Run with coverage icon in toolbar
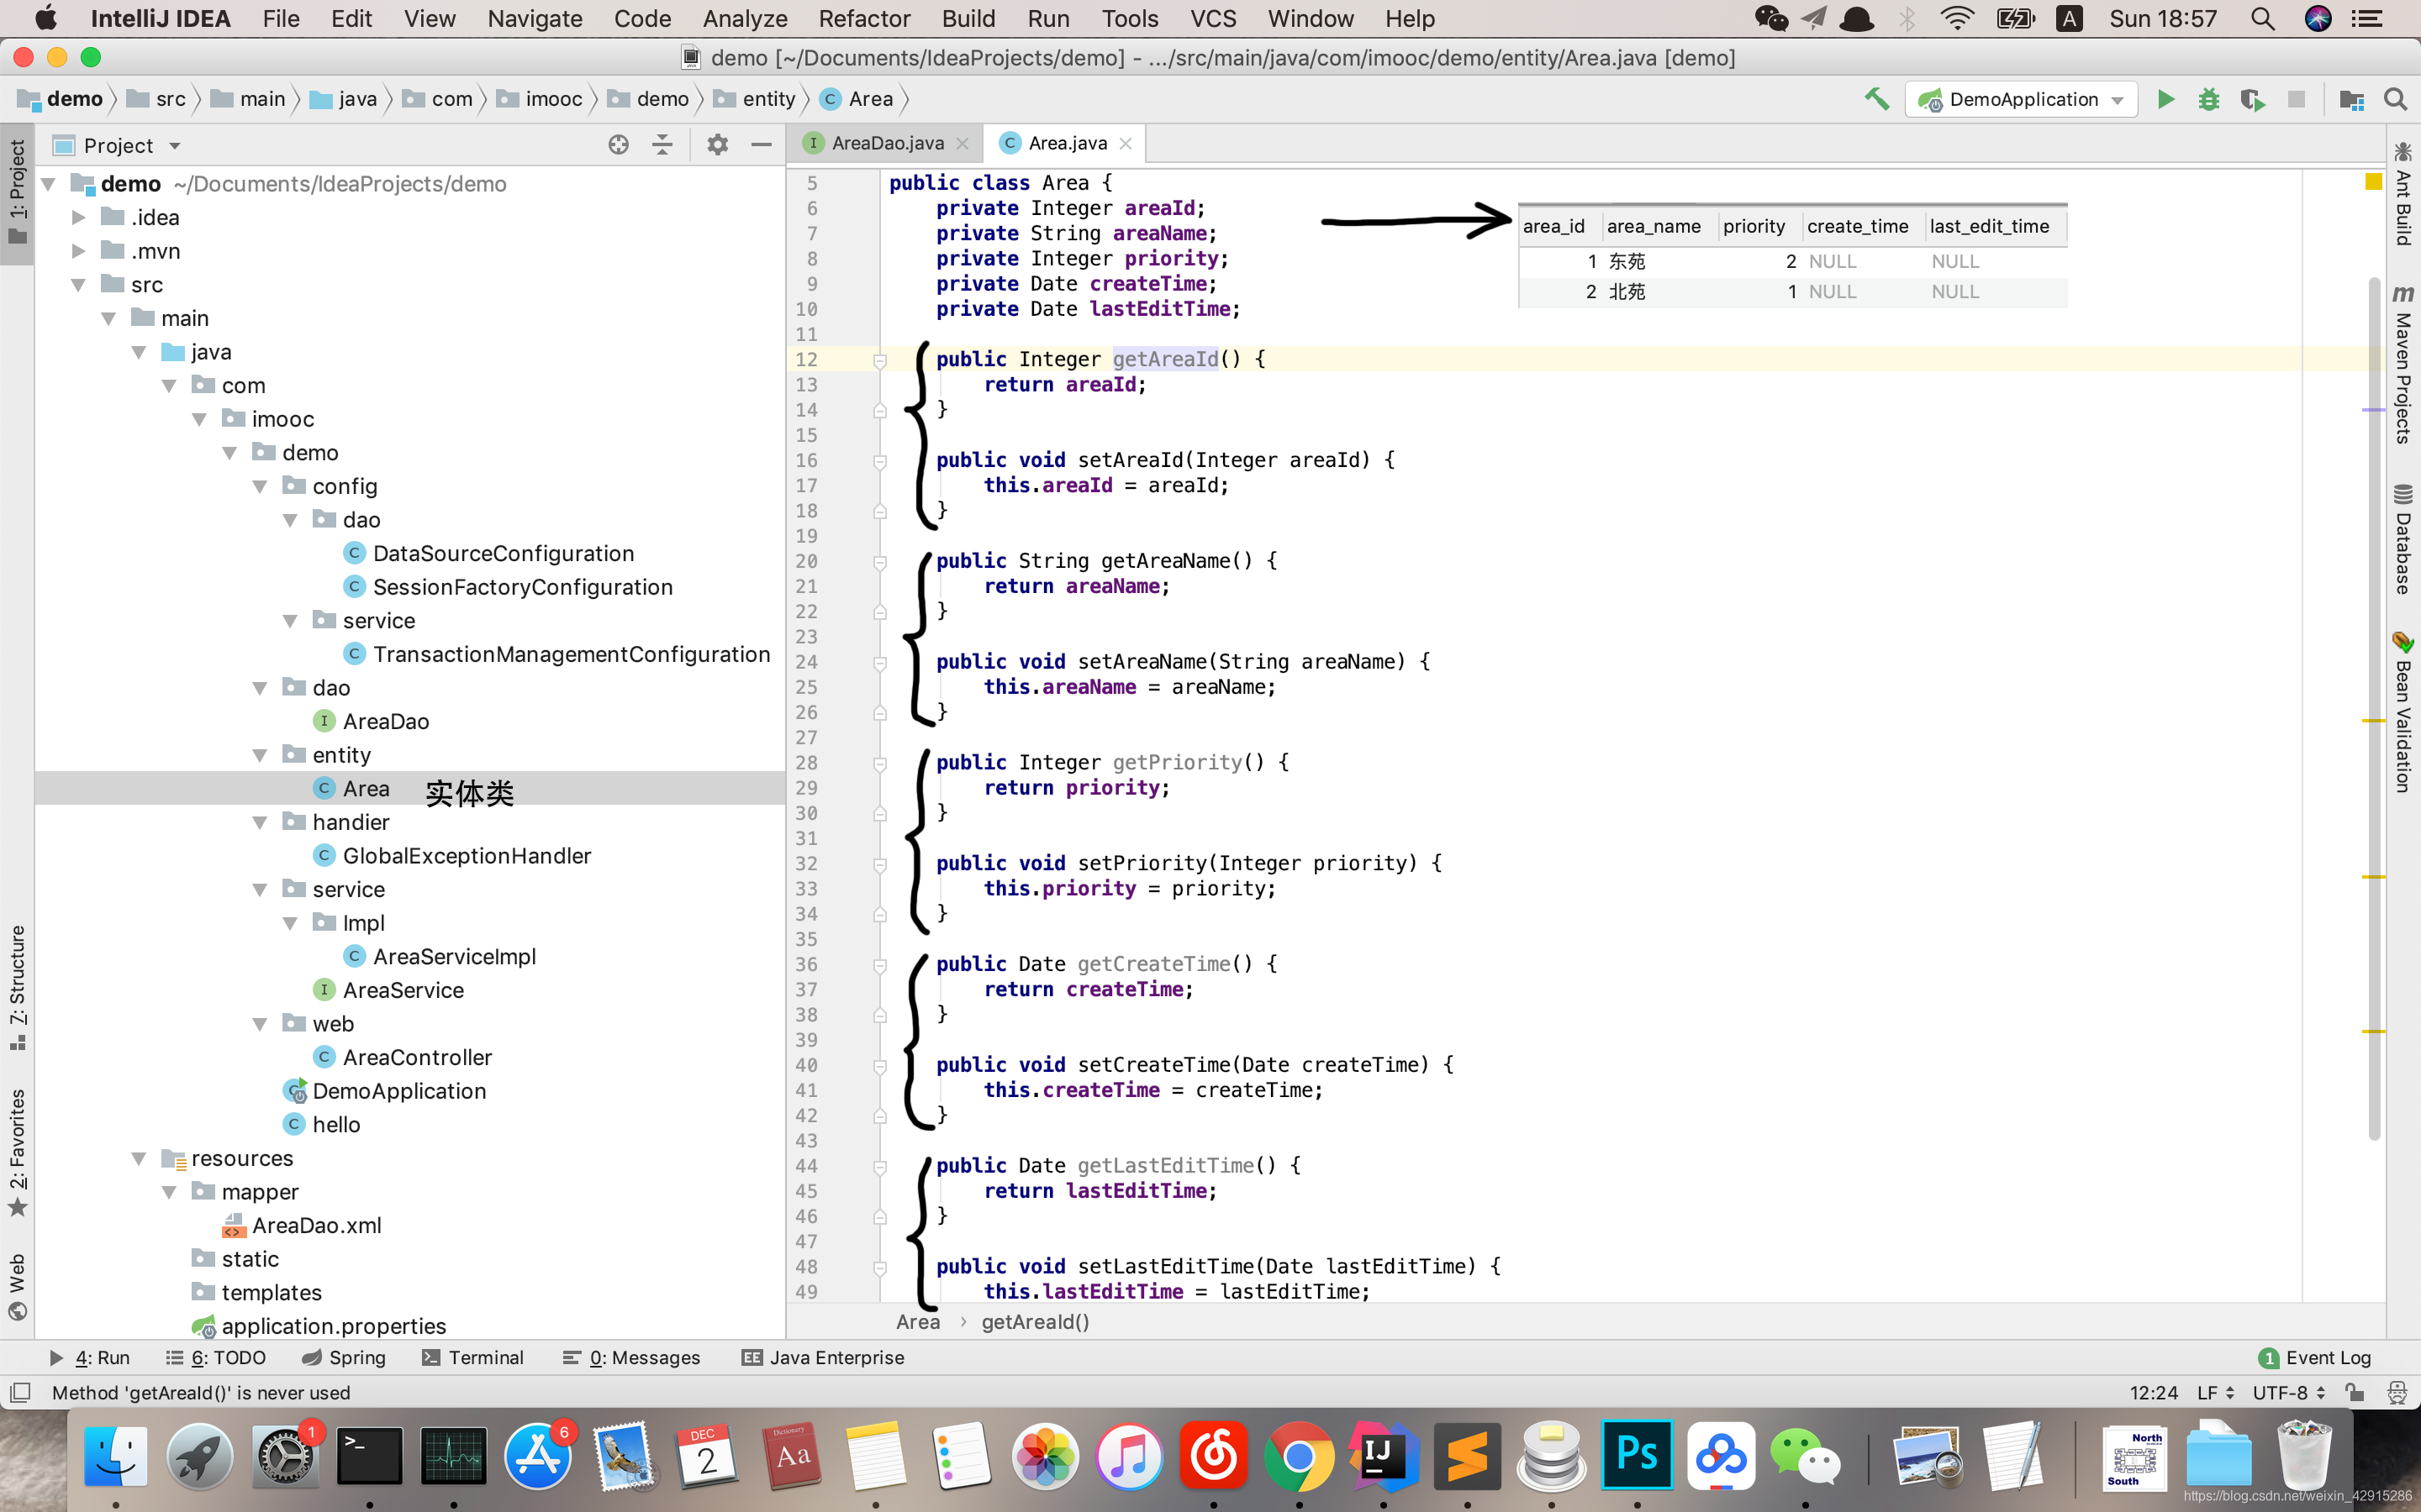 (2253, 99)
